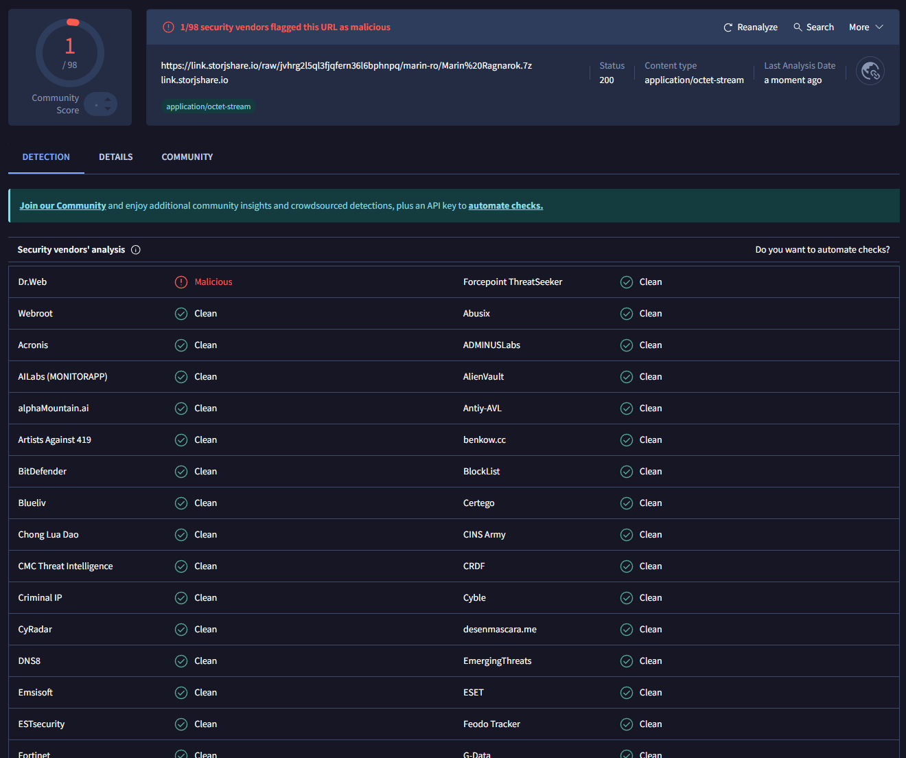Click the info icon next to Security vendors' analysis

(136, 250)
